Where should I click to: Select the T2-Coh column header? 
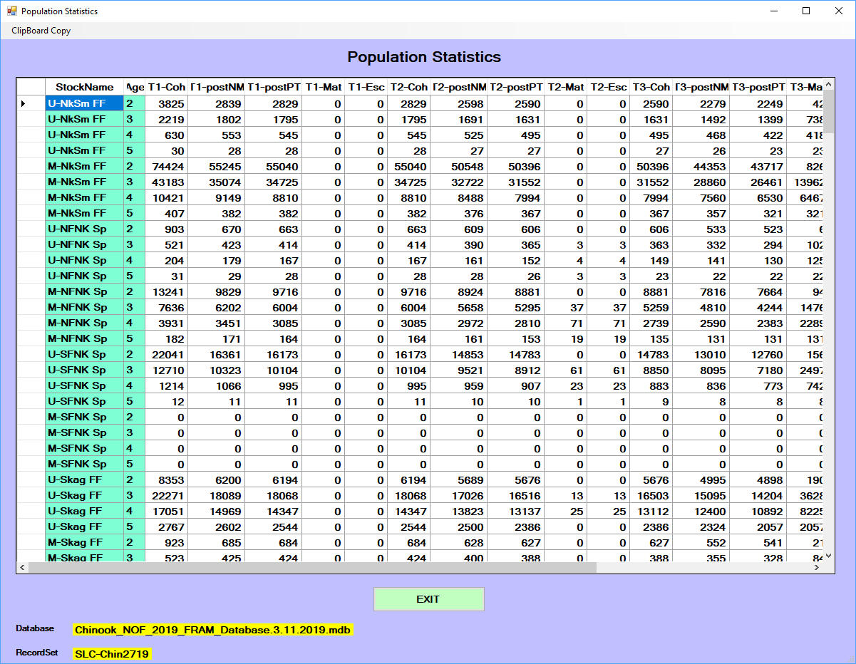pos(408,87)
